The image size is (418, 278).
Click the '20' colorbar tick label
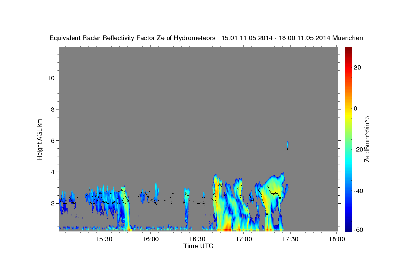357,67
